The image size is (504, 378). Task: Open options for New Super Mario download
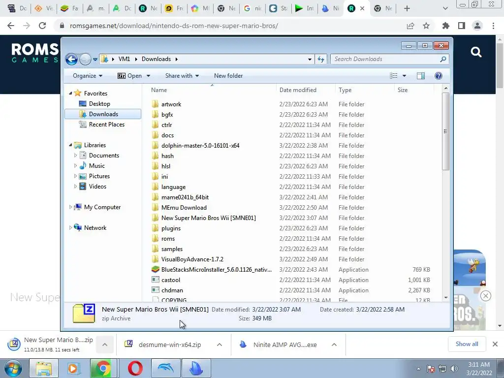pos(105,345)
